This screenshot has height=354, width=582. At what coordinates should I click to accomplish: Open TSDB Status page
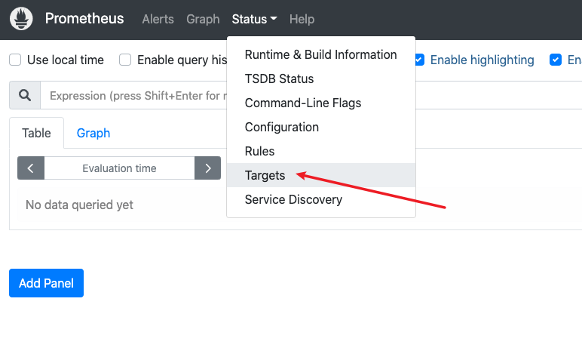pyautogui.click(x=320, y=78)
